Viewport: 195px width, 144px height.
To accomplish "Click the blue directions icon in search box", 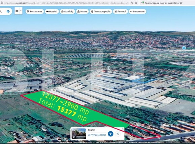I will click(x=8, y=11).
